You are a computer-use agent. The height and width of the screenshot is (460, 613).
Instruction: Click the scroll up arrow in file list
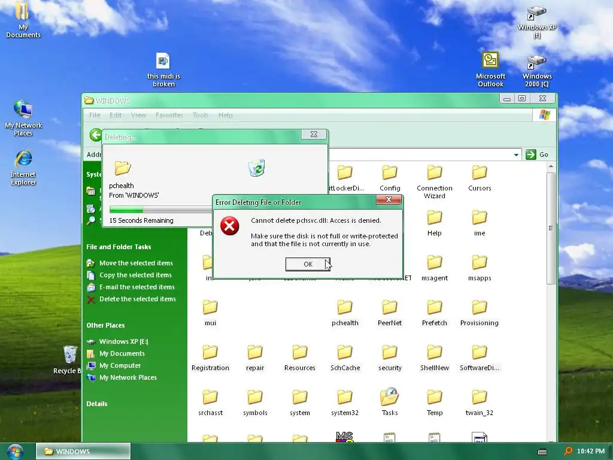pos(551,167)
